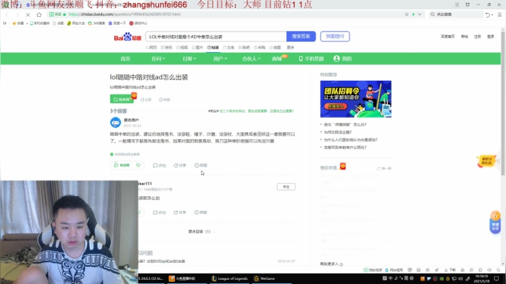Open the game center bookmark

pos(138,23)
